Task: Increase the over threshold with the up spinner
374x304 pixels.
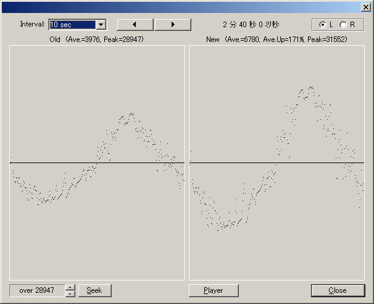Action: (x=70, y=287)
